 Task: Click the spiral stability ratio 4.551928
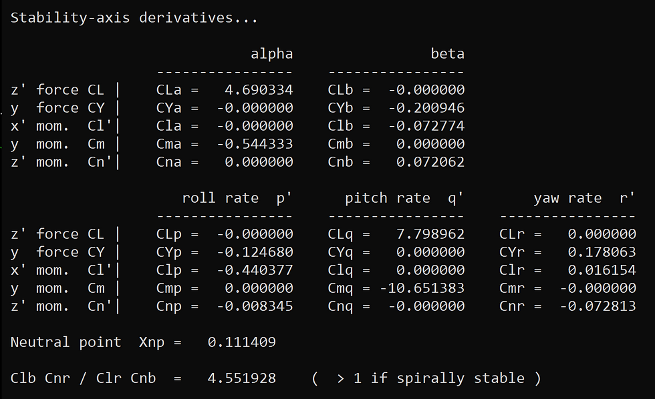click(x=242, y=378)
